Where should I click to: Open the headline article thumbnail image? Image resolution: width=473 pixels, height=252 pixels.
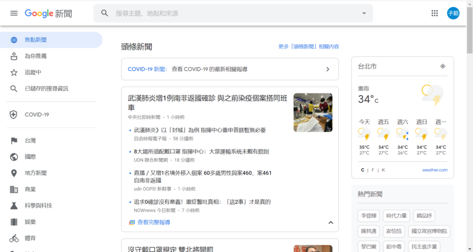[313, 113]
